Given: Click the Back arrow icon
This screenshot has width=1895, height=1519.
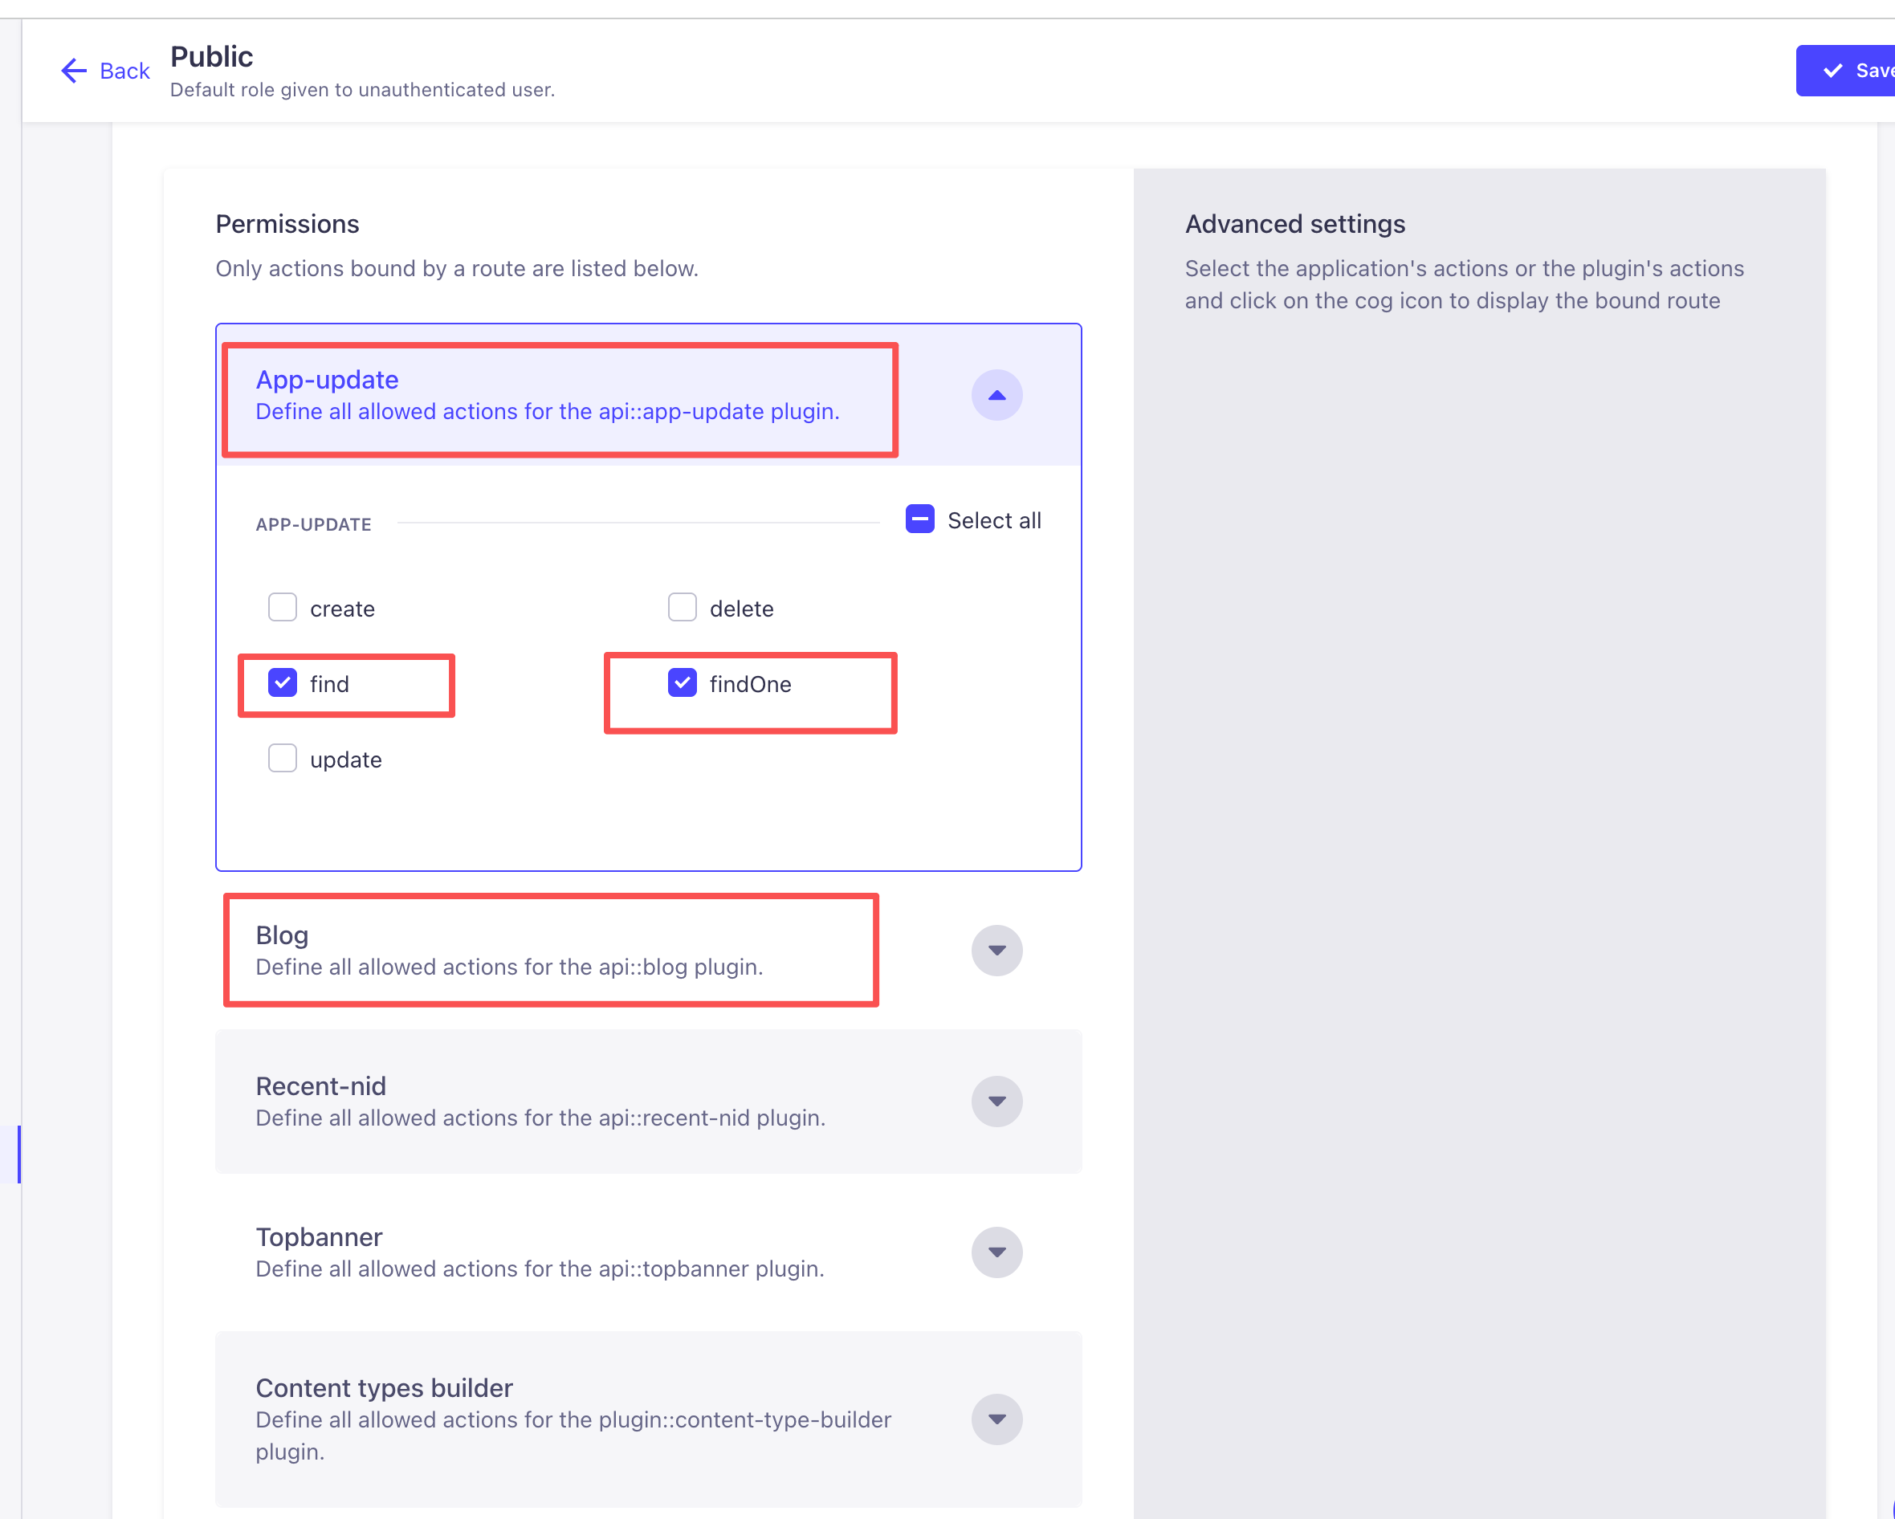Looking at the screenshot, I should click(74, 71).
